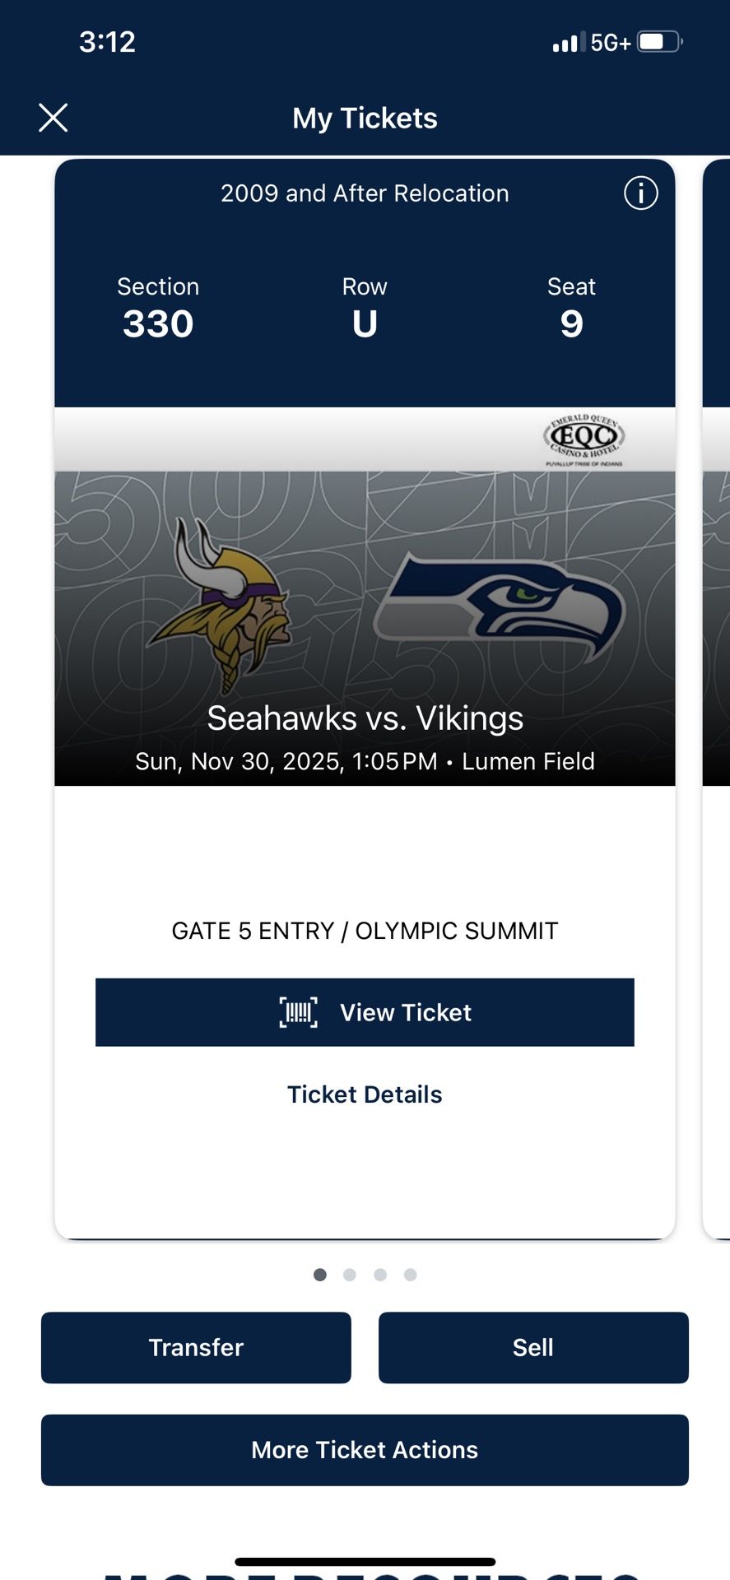The width and height of the screenshot is (730, 1580).
Task: Tap the Sell button
Action: point(533,1347)
